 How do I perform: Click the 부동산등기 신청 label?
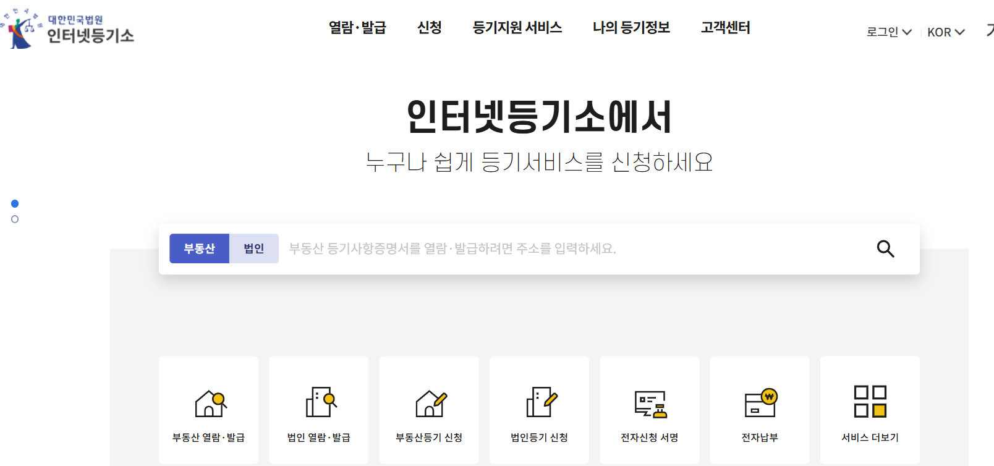[429, 438]
